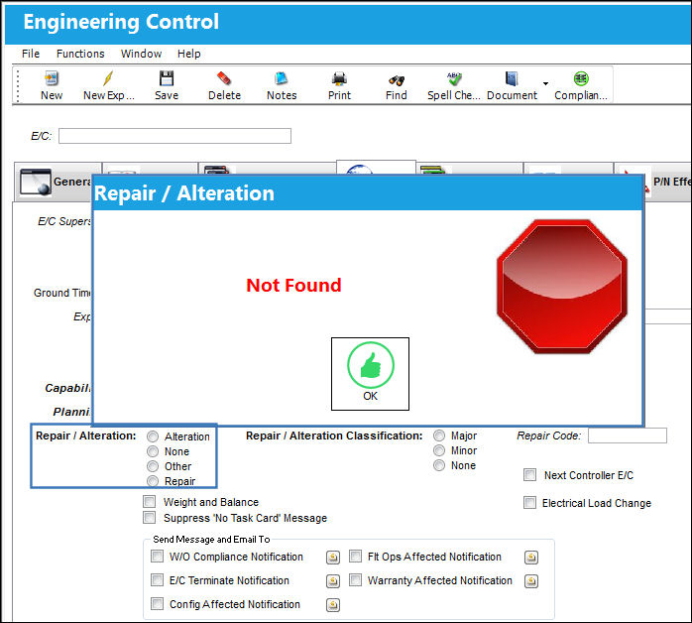Enable Warranty Affected Notification checkbox
The image size is (692, 623).
pyautogui.click(x=355, y=579)
